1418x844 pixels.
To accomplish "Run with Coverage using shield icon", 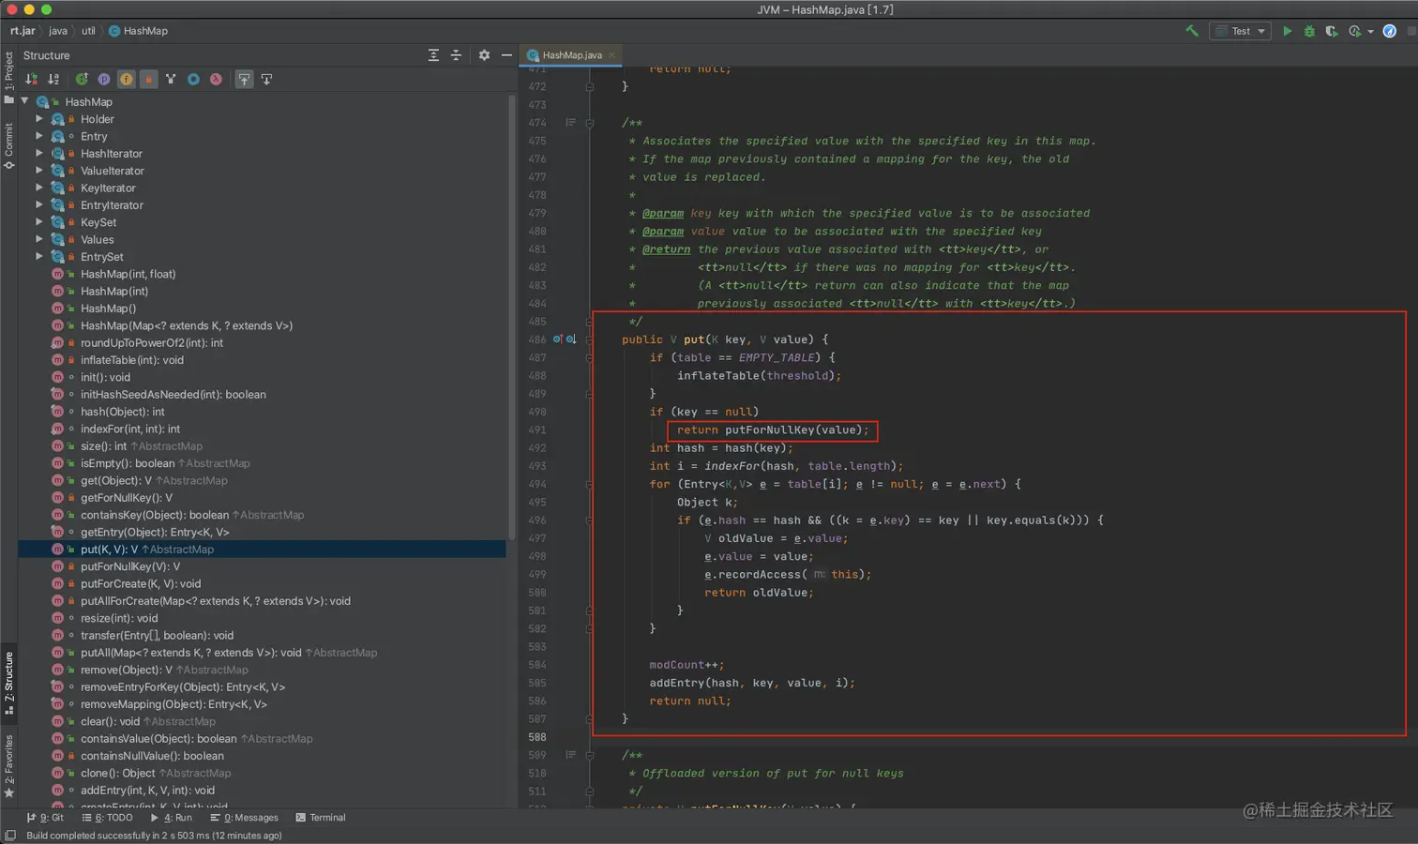I will coord(1332,31).
